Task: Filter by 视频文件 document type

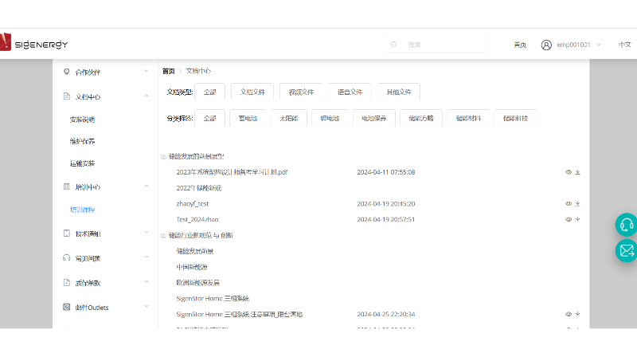Action: pos(301,92)
